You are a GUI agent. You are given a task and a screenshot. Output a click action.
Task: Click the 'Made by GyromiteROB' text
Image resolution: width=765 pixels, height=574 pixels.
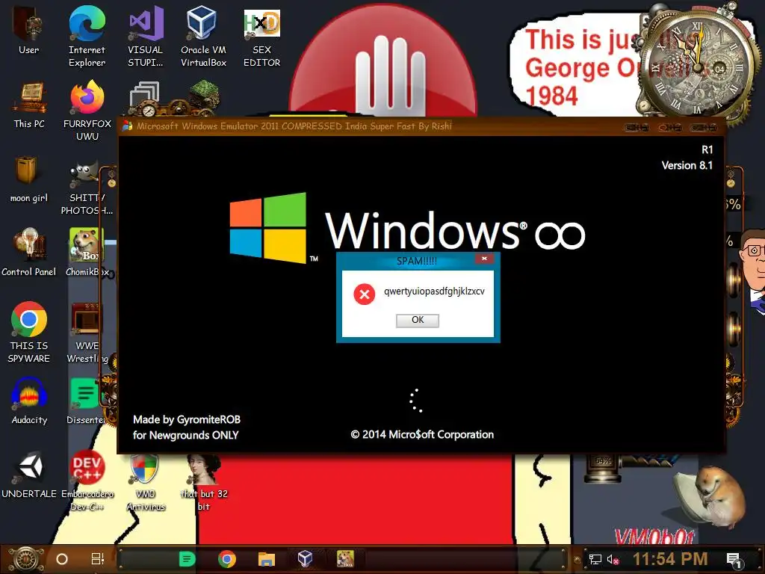[187, 420]
